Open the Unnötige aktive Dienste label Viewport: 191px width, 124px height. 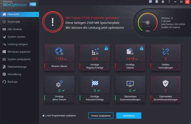click(59, 98)
